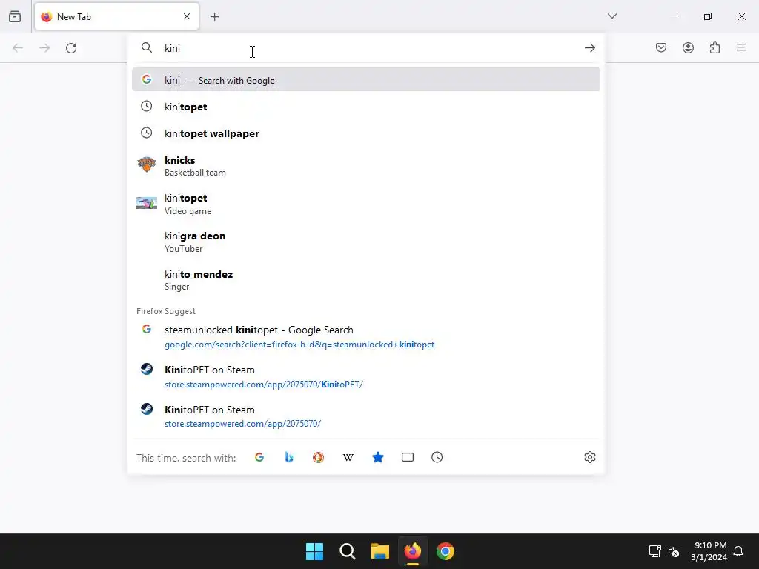The height and width of the screenshot is (569, 759).
Task: Choose 'kinitopet wallpaper' suggestion
Action: (x=366, y=133)
